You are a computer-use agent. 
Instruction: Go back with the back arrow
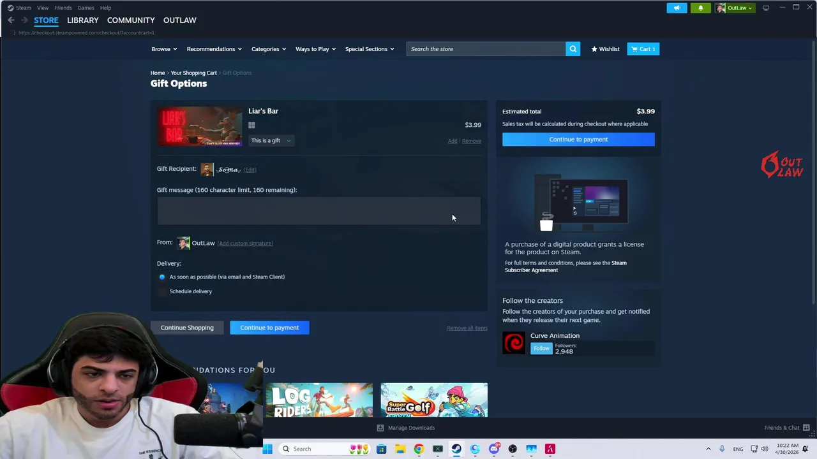pyautogui.click(x=11, y=20)
